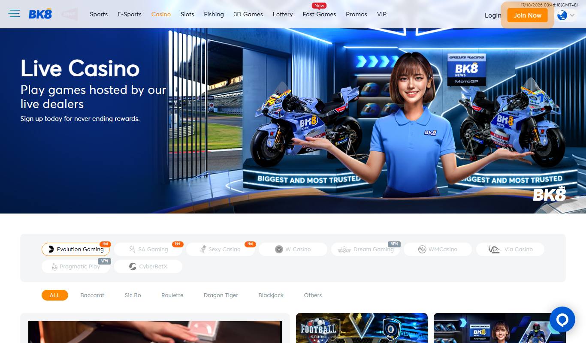Screen dimensions: 586x343
Task: Open the E-Sports menu item
Action: (130, 14)
